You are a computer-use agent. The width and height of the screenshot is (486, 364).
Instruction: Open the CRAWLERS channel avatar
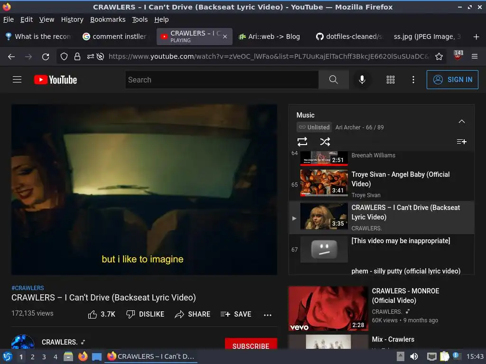tap(23, 342)
